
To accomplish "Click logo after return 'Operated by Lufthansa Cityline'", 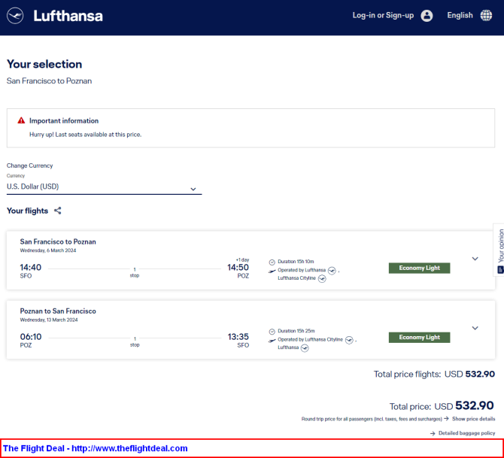I will [349, 340].
